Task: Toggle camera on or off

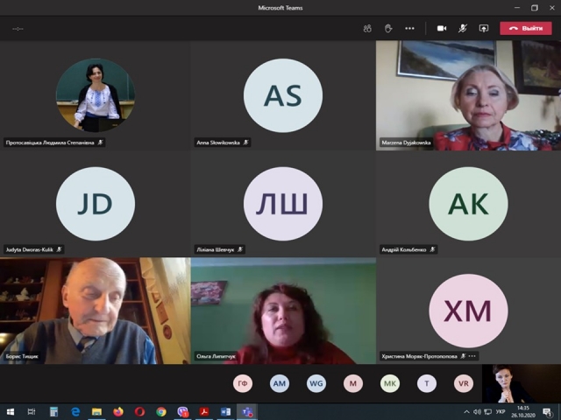Action: click(442, 29)
